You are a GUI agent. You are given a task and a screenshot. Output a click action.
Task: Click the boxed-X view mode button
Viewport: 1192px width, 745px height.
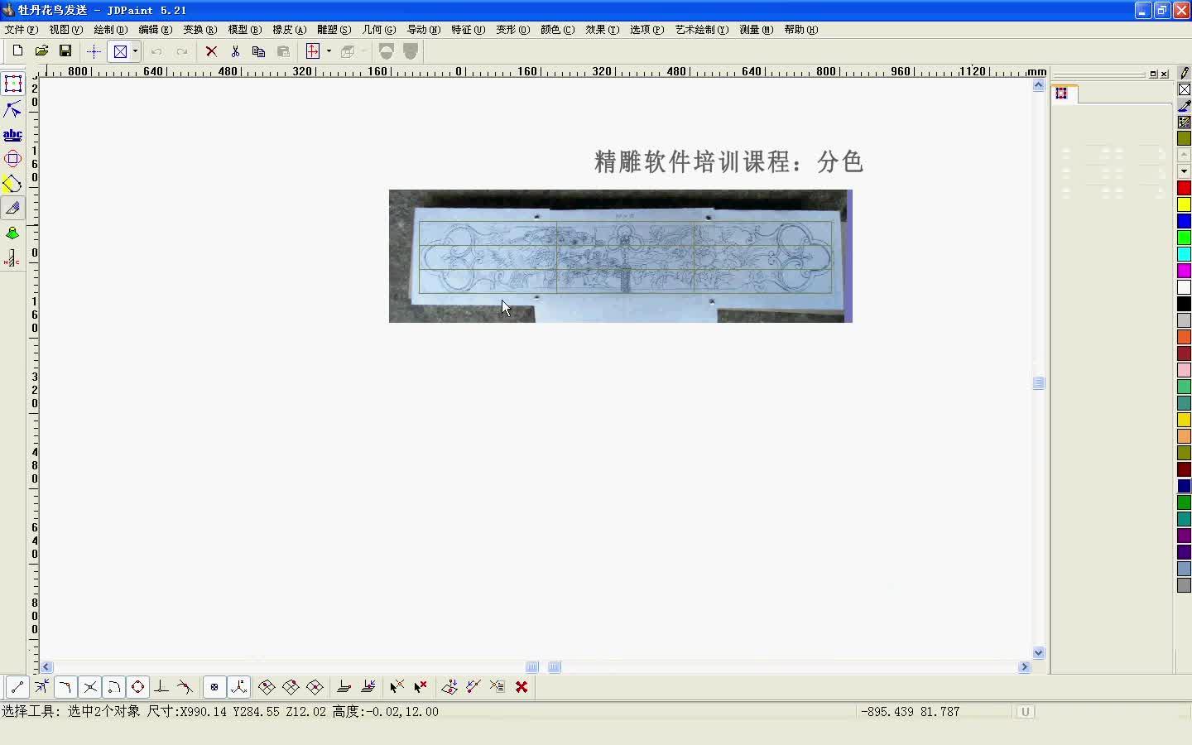pyautogui.click(x=120, y=51)
